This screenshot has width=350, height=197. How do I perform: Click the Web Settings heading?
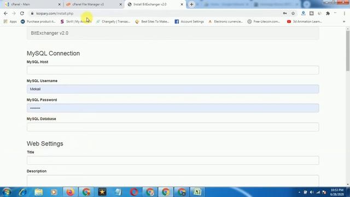(45, 143)
